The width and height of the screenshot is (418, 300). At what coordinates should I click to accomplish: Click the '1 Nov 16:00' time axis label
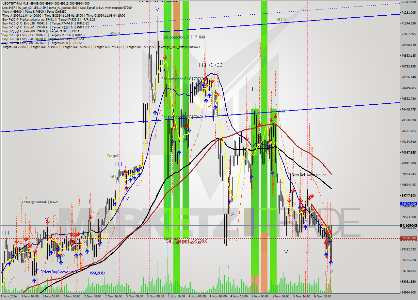(51, 296)
